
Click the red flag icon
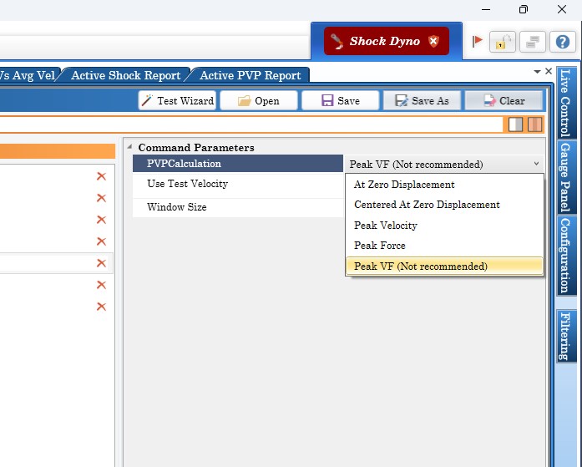pyautogui.click(x=477, y=41)
